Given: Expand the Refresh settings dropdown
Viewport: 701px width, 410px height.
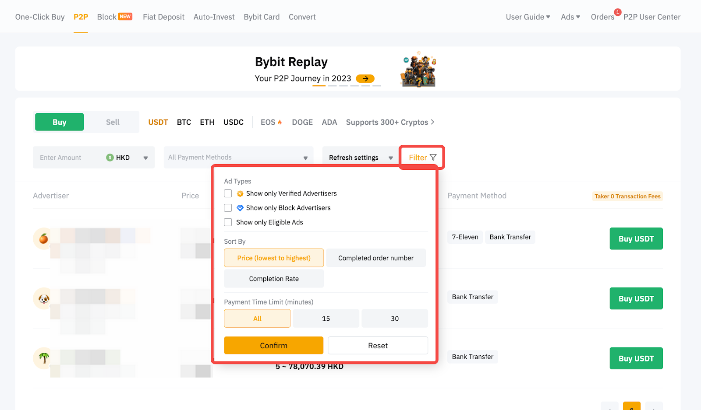Looking at the screenshot, I should (x=361, y=158).
